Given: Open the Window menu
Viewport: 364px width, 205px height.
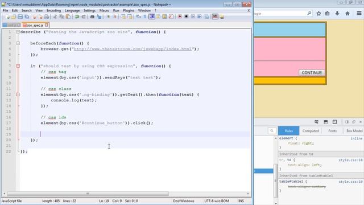Looking at the screenshot, I should (144, 11).
